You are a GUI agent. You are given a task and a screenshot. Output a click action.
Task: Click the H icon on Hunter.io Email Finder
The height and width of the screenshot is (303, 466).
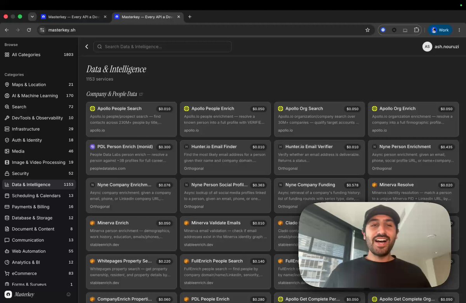(x=186, y=147)
